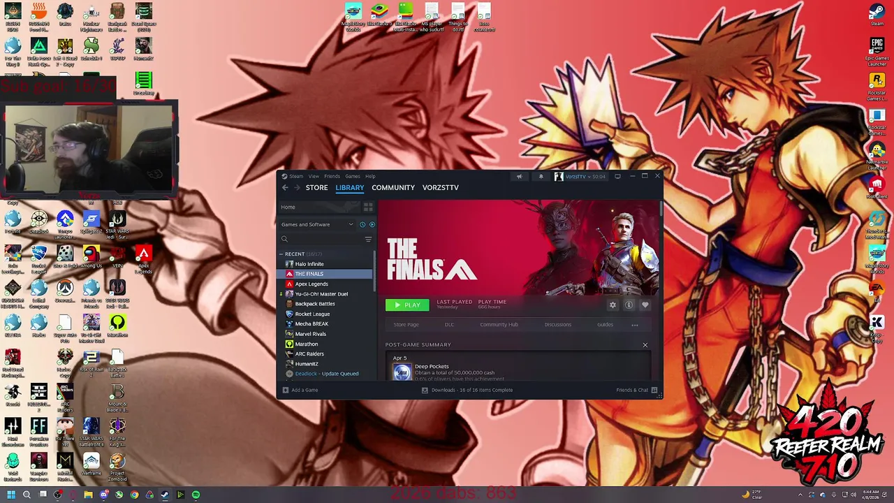Launch THE FINALS with green Play button

407,305
